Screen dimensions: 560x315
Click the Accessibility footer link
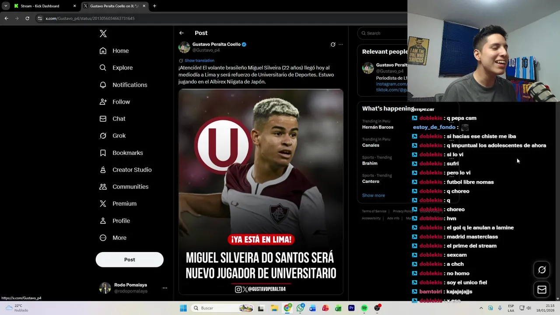371,218
